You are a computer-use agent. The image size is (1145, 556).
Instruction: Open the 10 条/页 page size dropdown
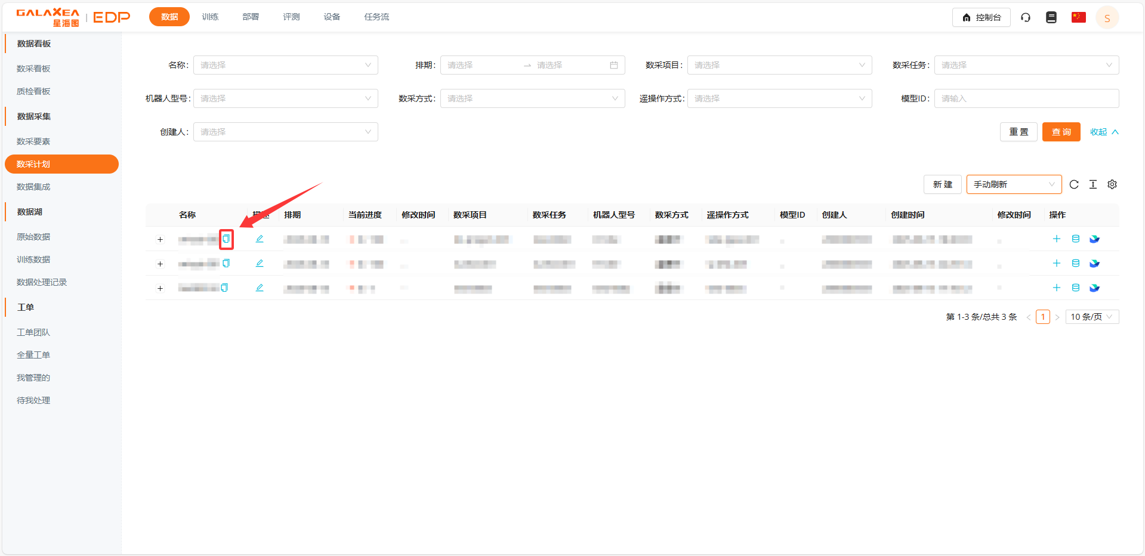[1091, 317]
